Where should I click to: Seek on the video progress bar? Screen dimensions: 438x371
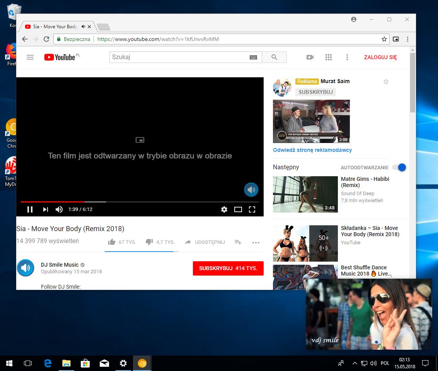[140, 202]
